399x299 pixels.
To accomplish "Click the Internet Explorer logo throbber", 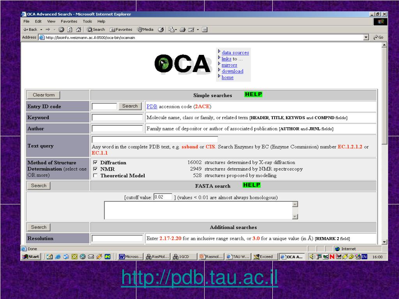I will pos(380,22).
